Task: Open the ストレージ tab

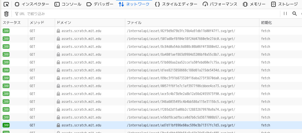Action: [x=284, y=4]
